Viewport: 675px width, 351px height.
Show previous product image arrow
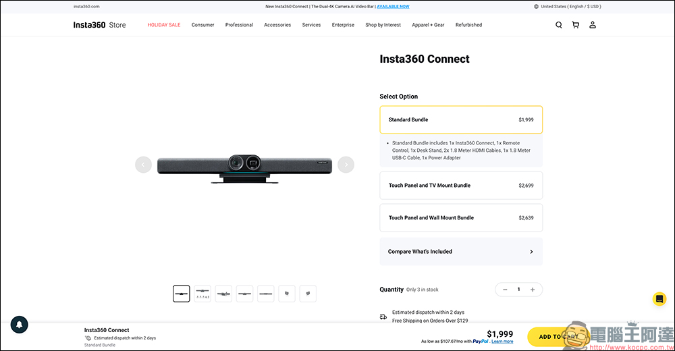(x=143, y=165)
